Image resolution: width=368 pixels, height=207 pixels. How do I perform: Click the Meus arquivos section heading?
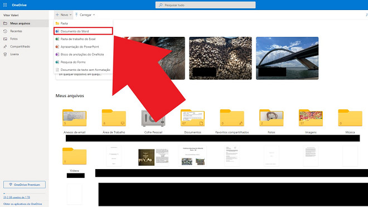point(70,95)
